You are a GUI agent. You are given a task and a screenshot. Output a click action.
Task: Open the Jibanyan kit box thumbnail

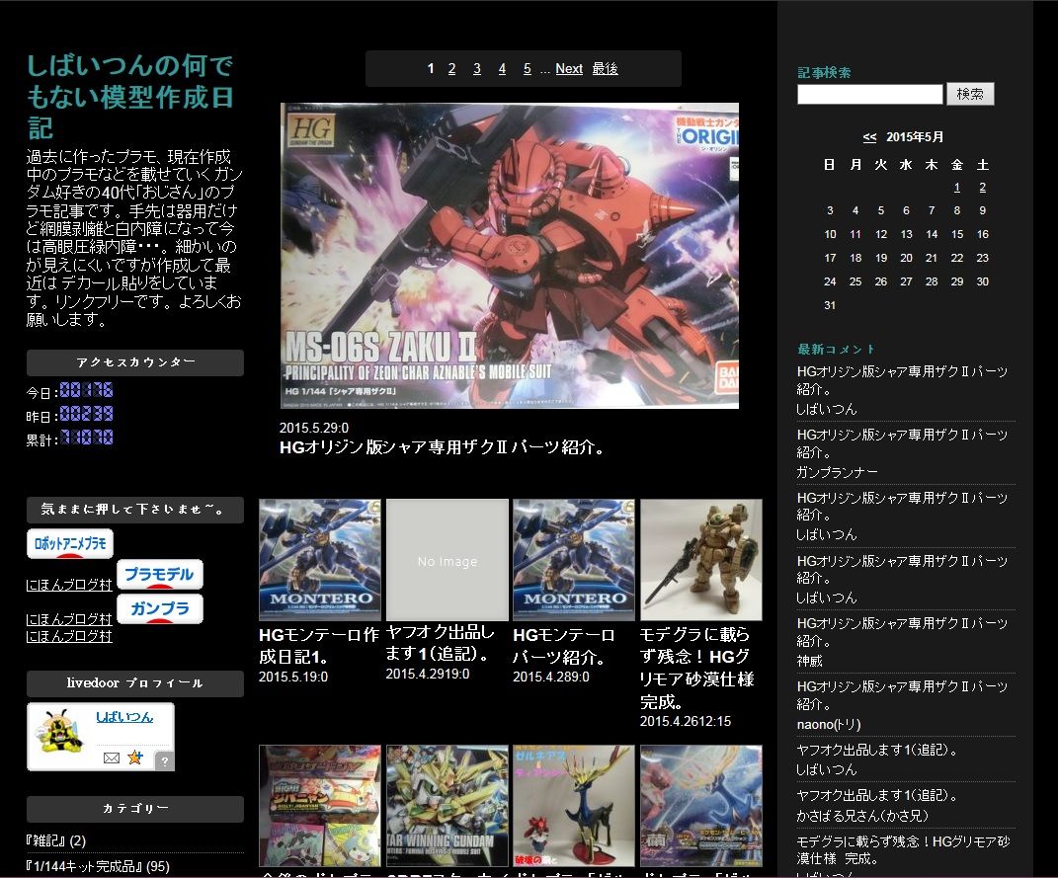(x=320, y=806)
